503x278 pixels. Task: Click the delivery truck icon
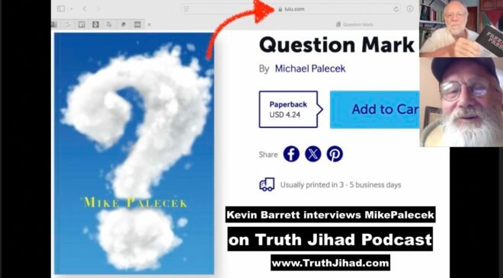[x=267, y=184]
